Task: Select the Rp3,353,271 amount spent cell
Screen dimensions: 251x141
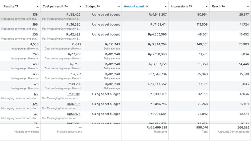Action: tap(145, 66)
